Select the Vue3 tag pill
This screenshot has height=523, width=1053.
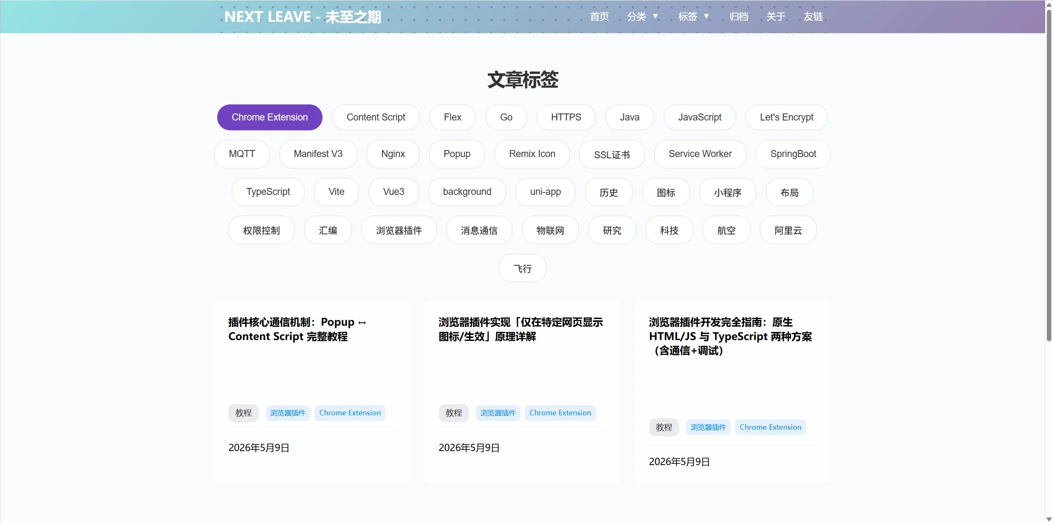coord(394,192)
